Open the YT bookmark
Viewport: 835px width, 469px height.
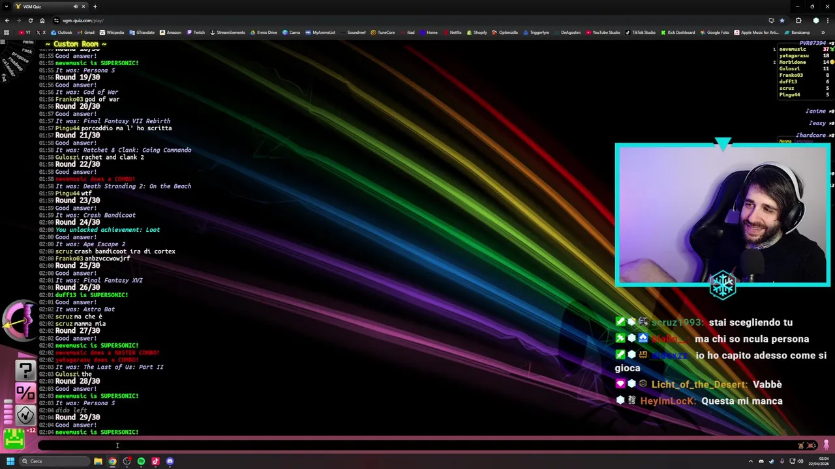point(25,33)
